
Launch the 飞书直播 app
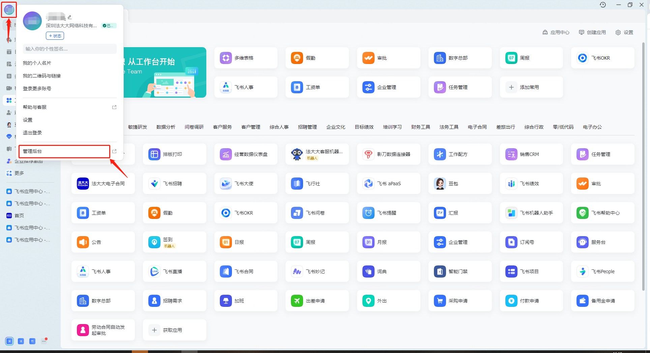(x=174, y=271)
